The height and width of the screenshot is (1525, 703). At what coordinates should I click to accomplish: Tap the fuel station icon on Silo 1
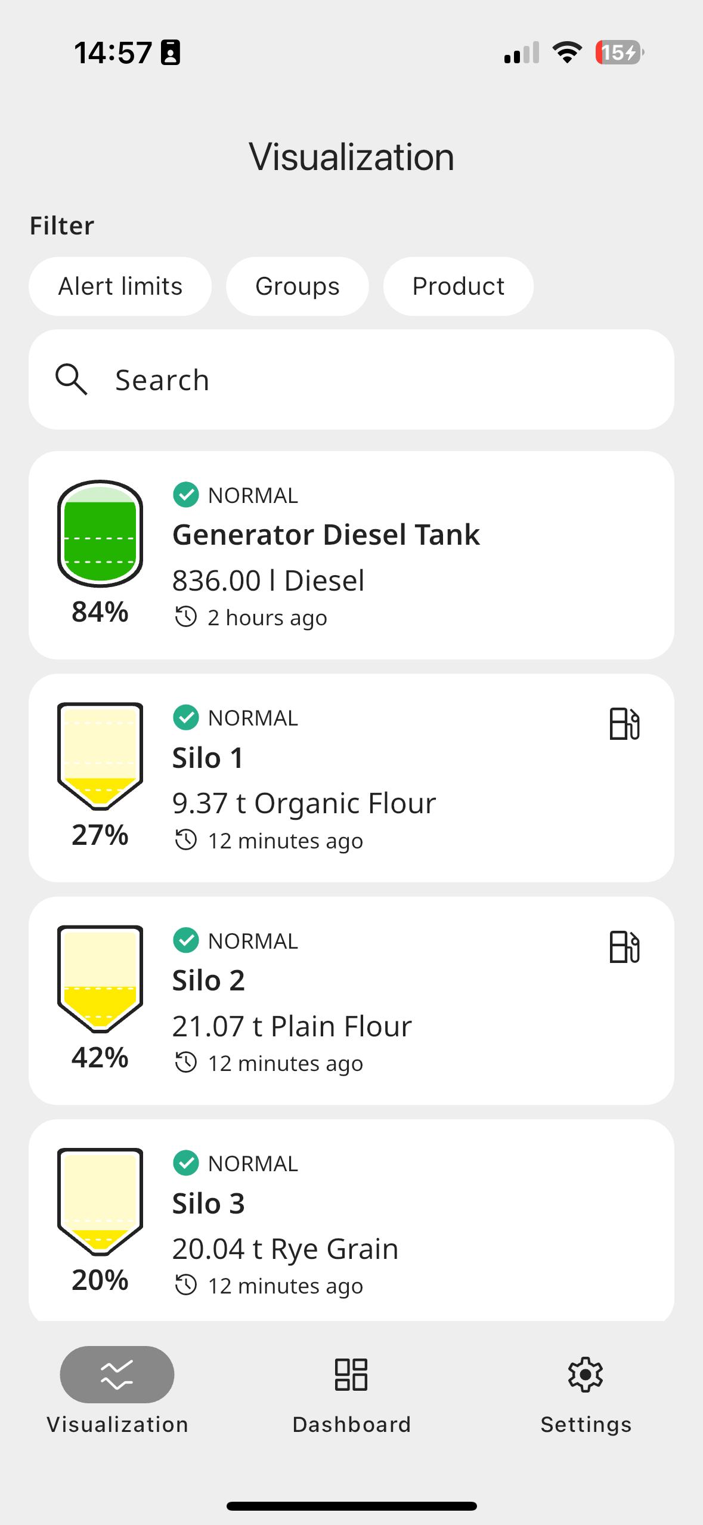(624, 724)
